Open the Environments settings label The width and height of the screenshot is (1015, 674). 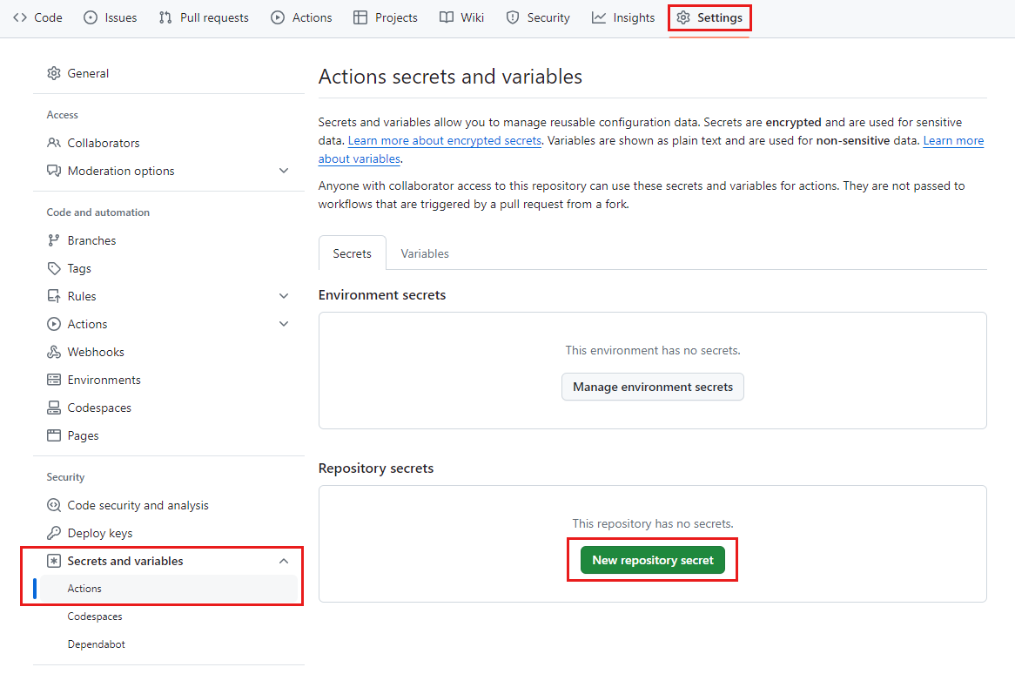tap(104, 380)
